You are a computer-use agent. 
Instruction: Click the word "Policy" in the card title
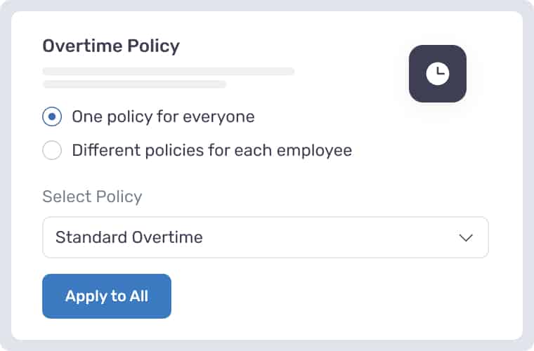point(154,46)
